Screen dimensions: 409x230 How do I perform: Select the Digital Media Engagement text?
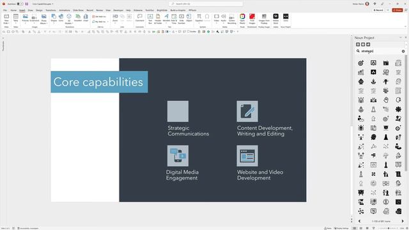click(182, 175)
